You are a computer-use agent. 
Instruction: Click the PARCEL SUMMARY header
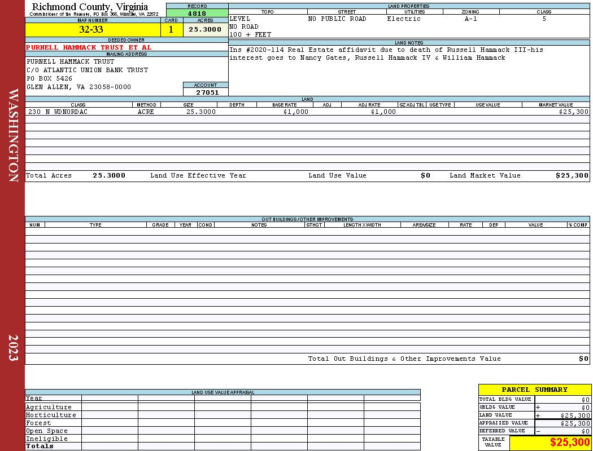tap(534, 390)
